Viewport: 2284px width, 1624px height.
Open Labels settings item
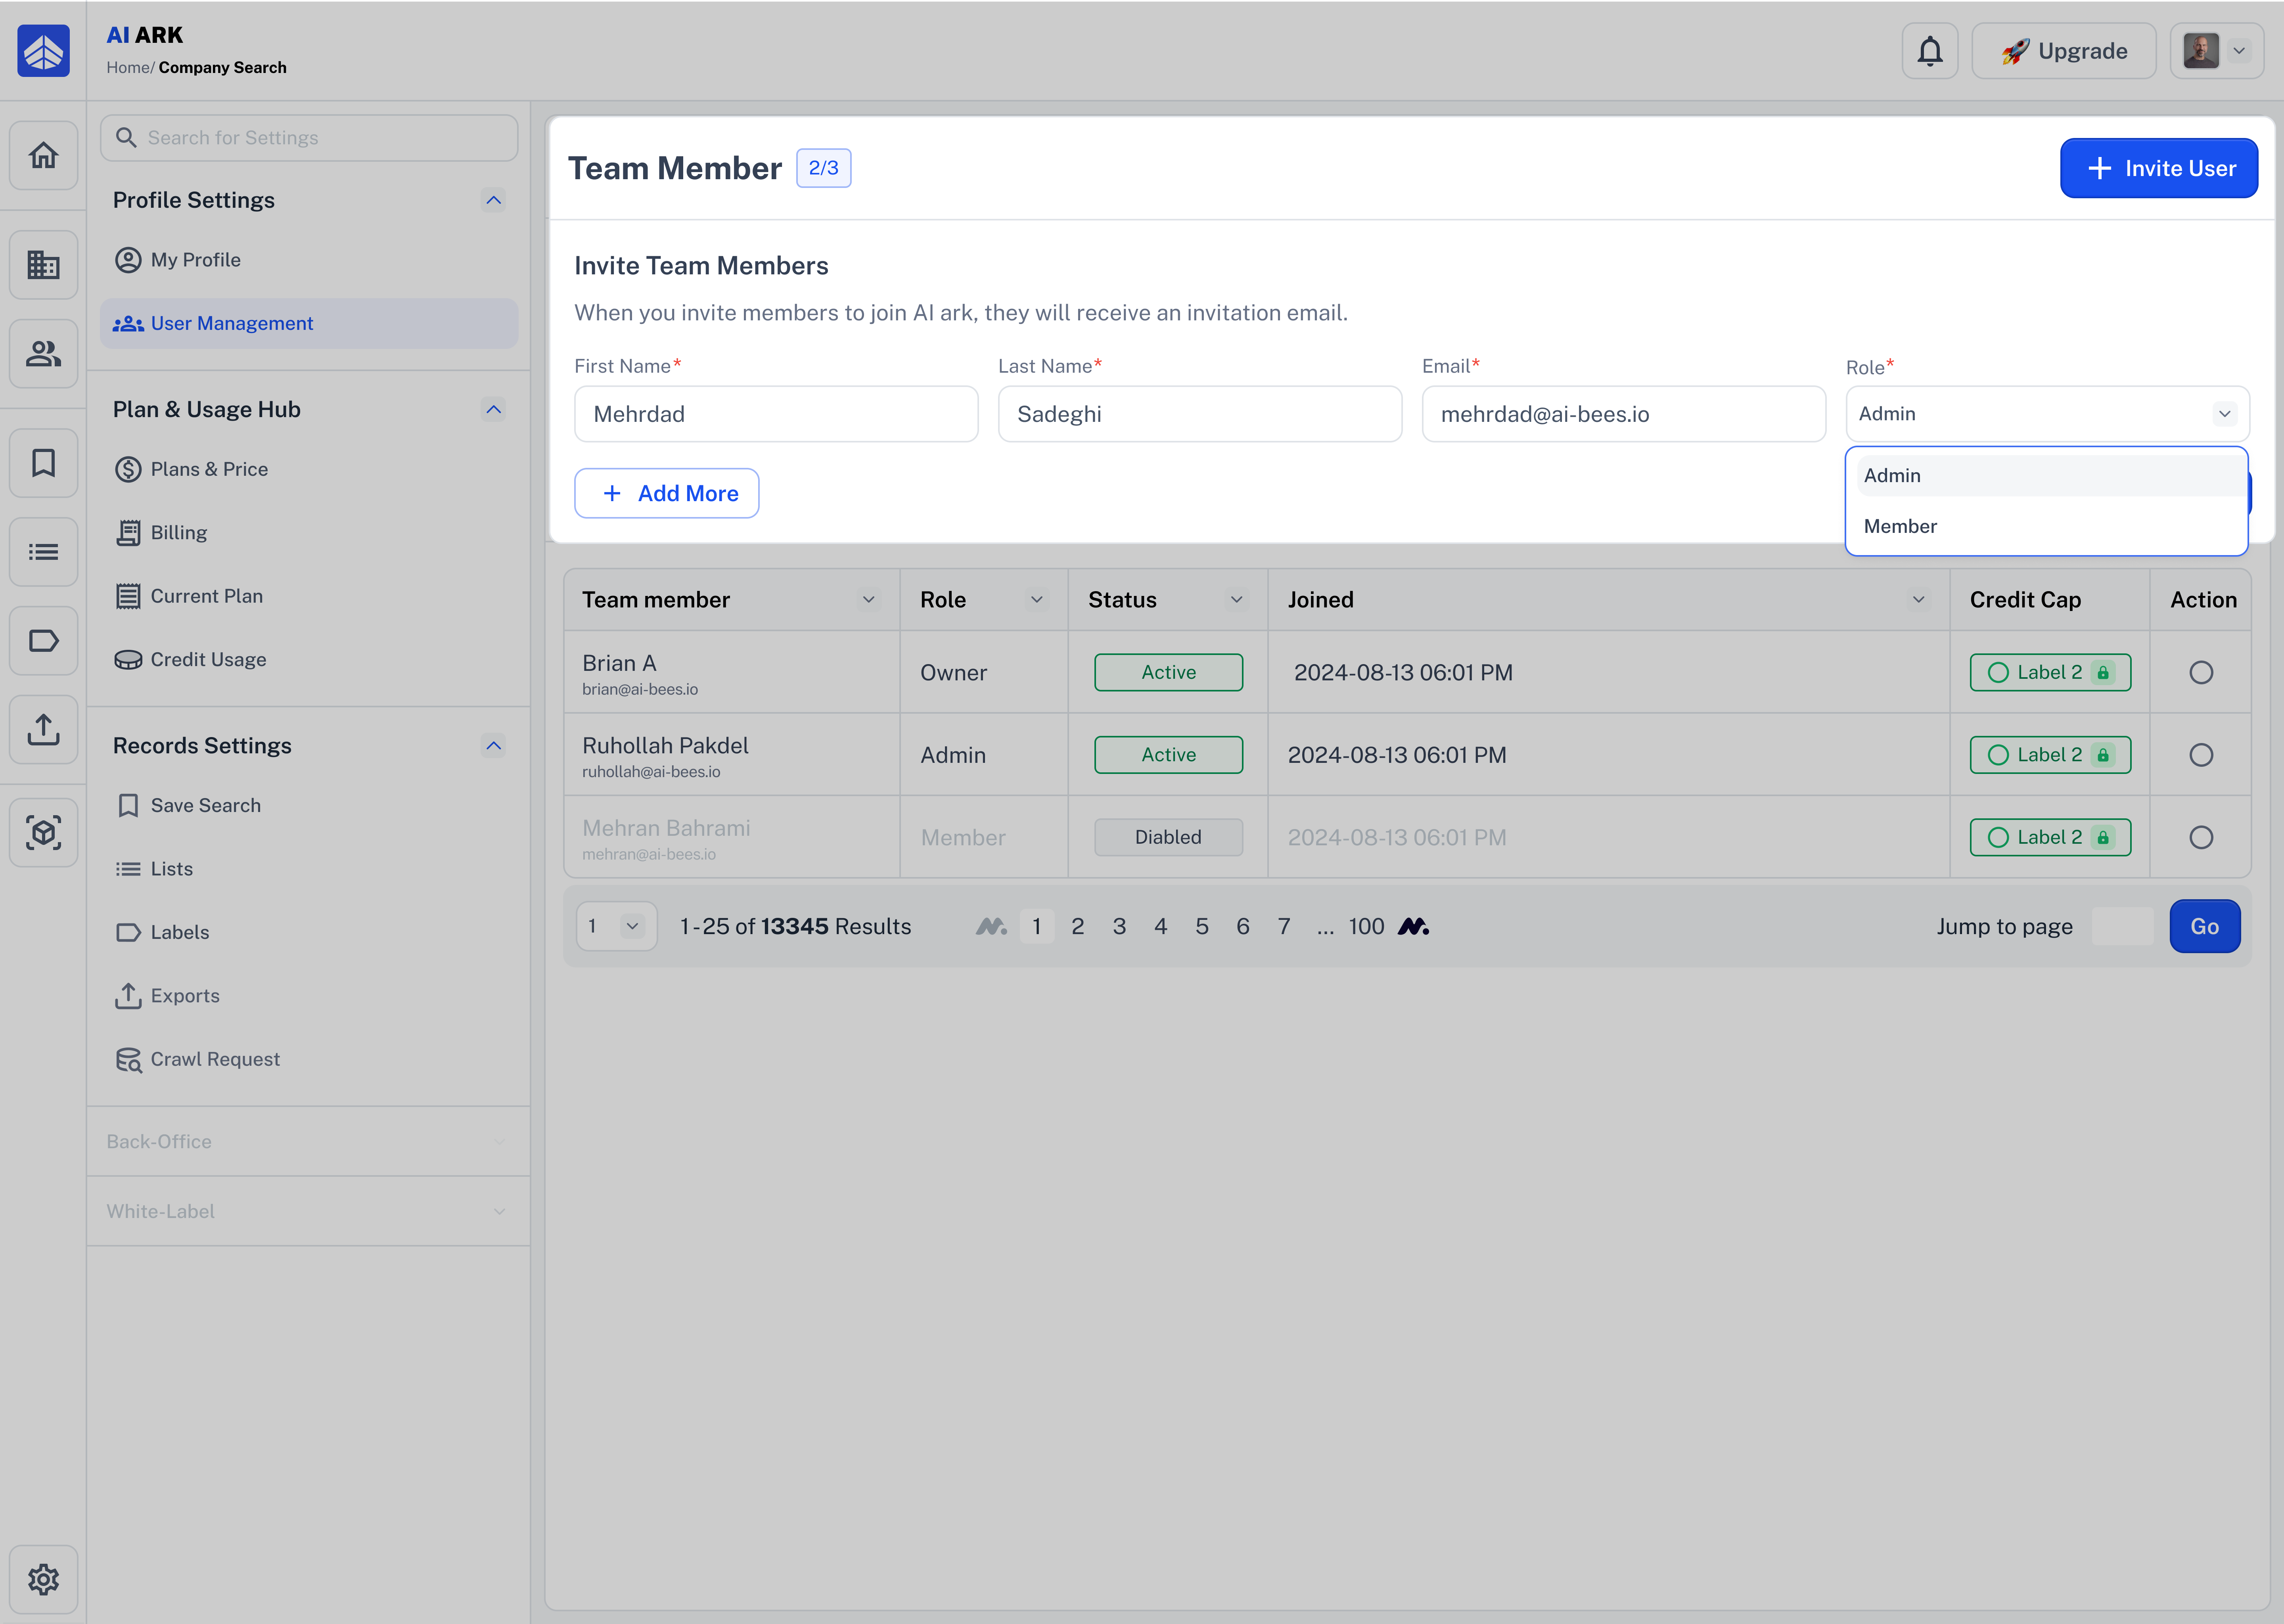click(309, 932)
